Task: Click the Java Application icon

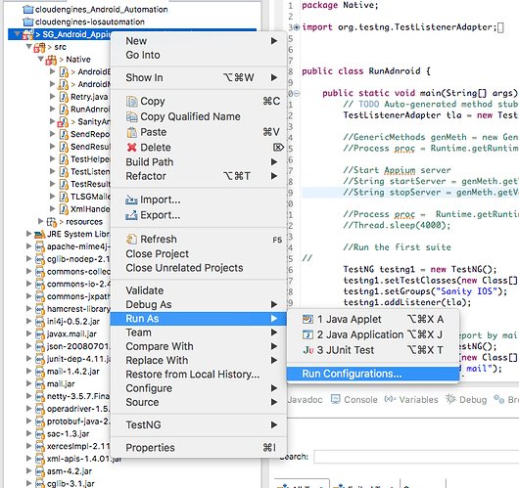Action: (x=307, y=334)
